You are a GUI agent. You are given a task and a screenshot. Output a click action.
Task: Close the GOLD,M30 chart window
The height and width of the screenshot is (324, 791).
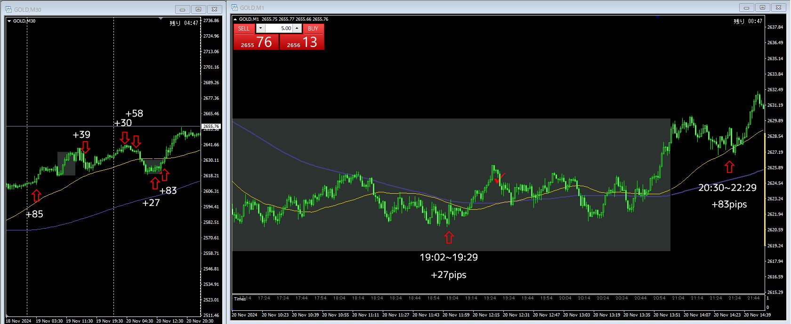[215, 9]
